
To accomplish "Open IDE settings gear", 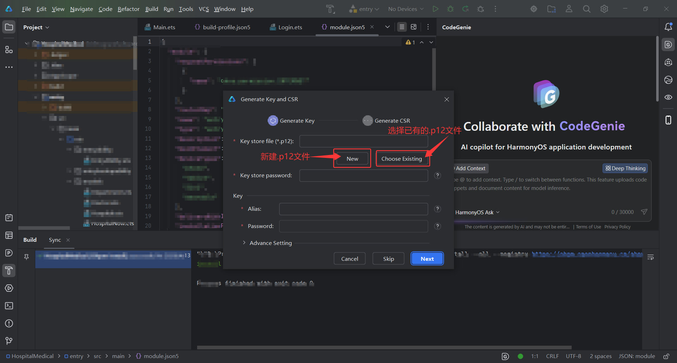I will click(x=604, y=9).
